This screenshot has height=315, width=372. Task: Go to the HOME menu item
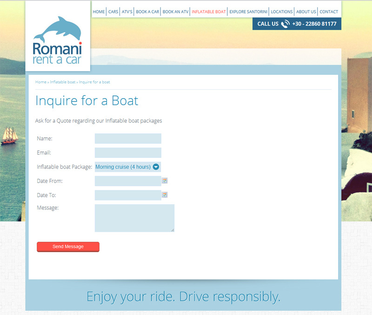point(99,12)
